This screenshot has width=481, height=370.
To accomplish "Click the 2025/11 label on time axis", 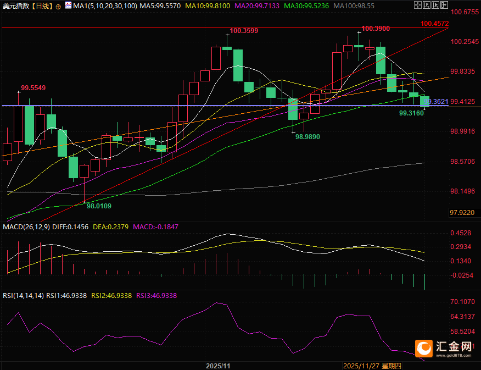I will tap(218, 366).
